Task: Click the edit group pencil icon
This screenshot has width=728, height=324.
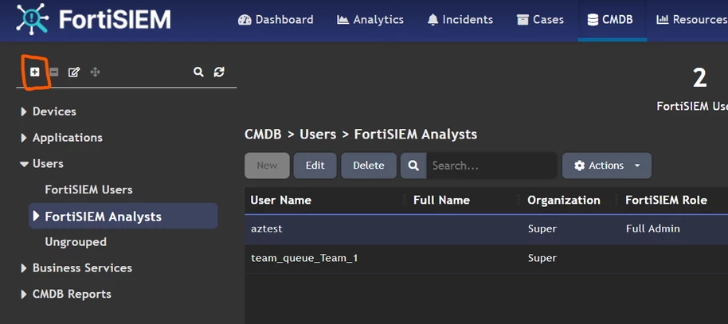Action: [x=74, y=72]
